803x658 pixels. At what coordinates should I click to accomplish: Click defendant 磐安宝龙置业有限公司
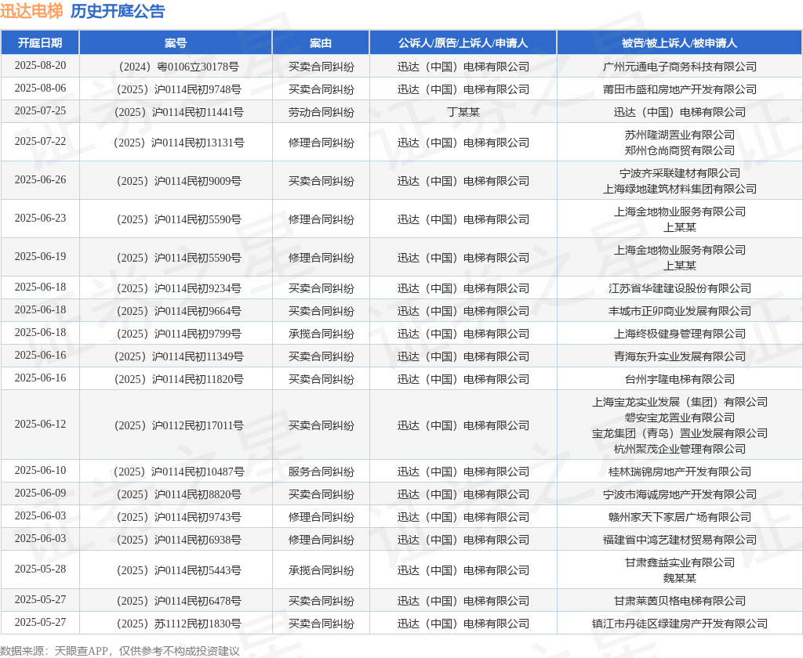click(680, 418)
